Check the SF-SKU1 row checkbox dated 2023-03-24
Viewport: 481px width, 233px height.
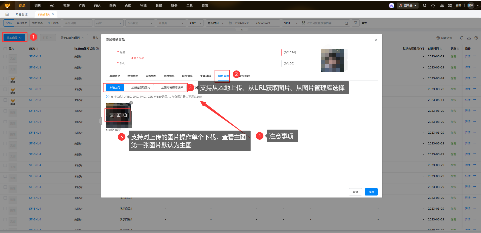coord(5,78)
